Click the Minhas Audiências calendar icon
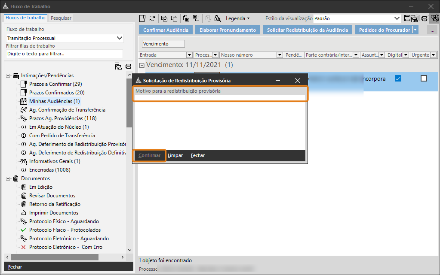The height and width of the screenshot is (275, 440). coord(24,101)
